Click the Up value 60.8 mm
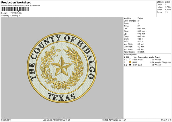This screenshot has height=122, width=172. pyautogui.click(x=141, y=34)
